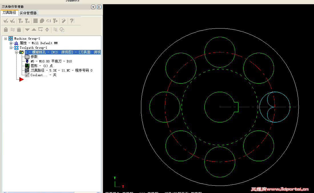Open 图形 - (1) 点 geometry
This screenshot has width=314, height=193.
[42, 66]
